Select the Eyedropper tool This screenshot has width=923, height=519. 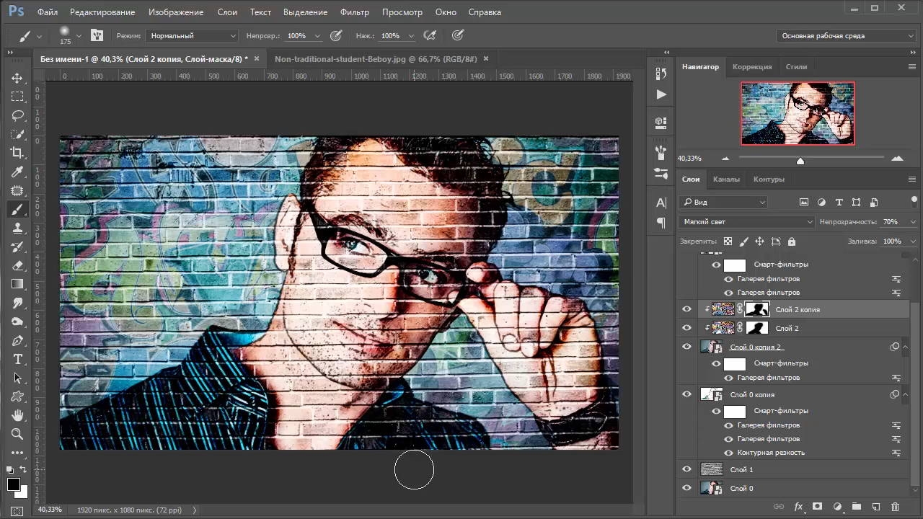pos(17,172)
